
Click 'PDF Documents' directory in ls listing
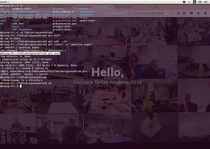click(22, 29)
